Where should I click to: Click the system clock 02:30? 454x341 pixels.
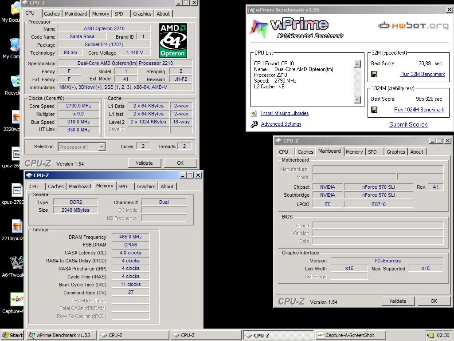click(443, 335)
